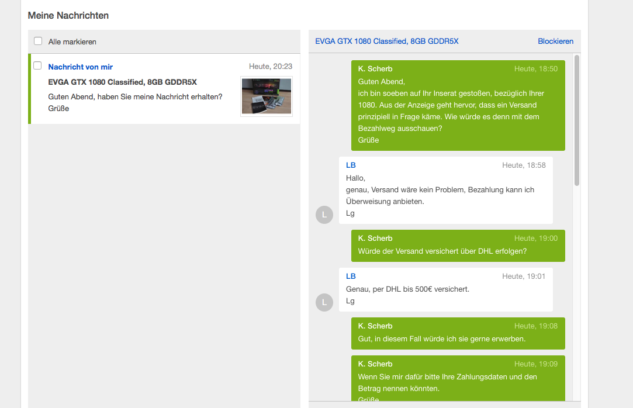The width and height of the screenshot is (633, 408).
Task: Click the LB sender name at 19:01
Action: (351, 276)
